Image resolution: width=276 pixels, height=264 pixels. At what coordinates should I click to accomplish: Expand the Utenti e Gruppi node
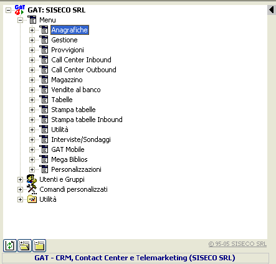click(x=20, y=179)
